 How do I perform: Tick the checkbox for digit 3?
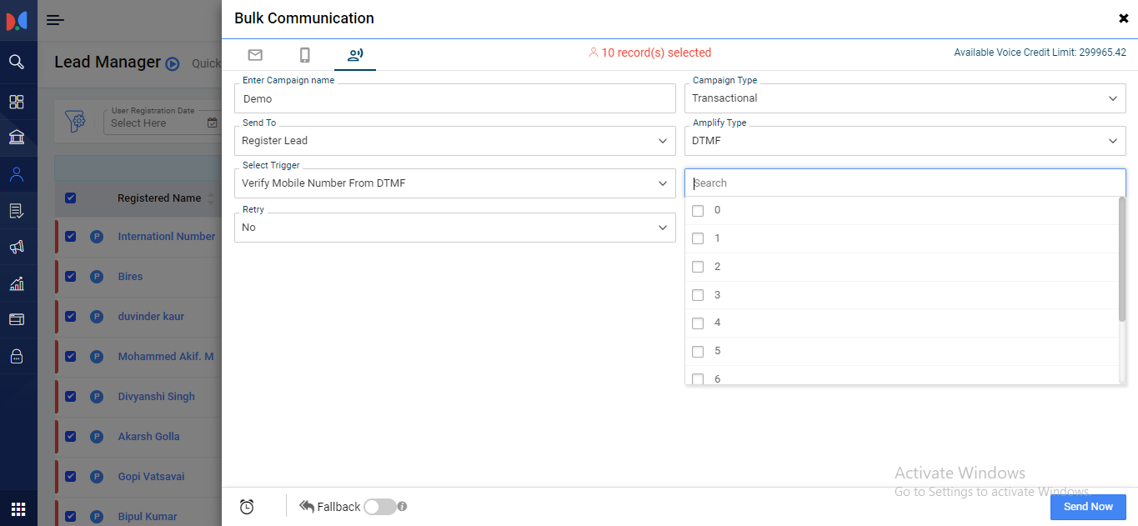[x=698, y=295]
